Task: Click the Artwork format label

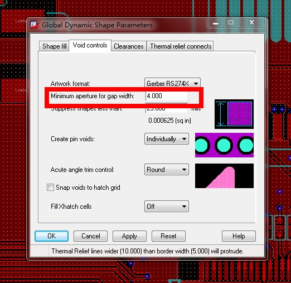Action: click(x=70, y=84)
